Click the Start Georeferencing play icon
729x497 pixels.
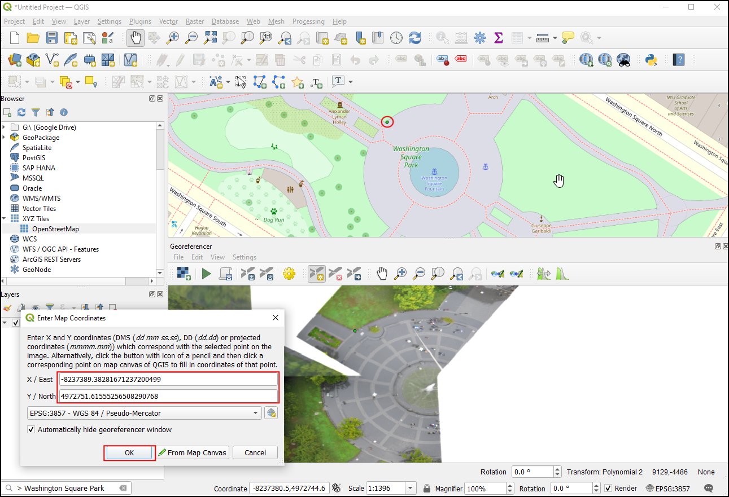[x=206, y=274]
